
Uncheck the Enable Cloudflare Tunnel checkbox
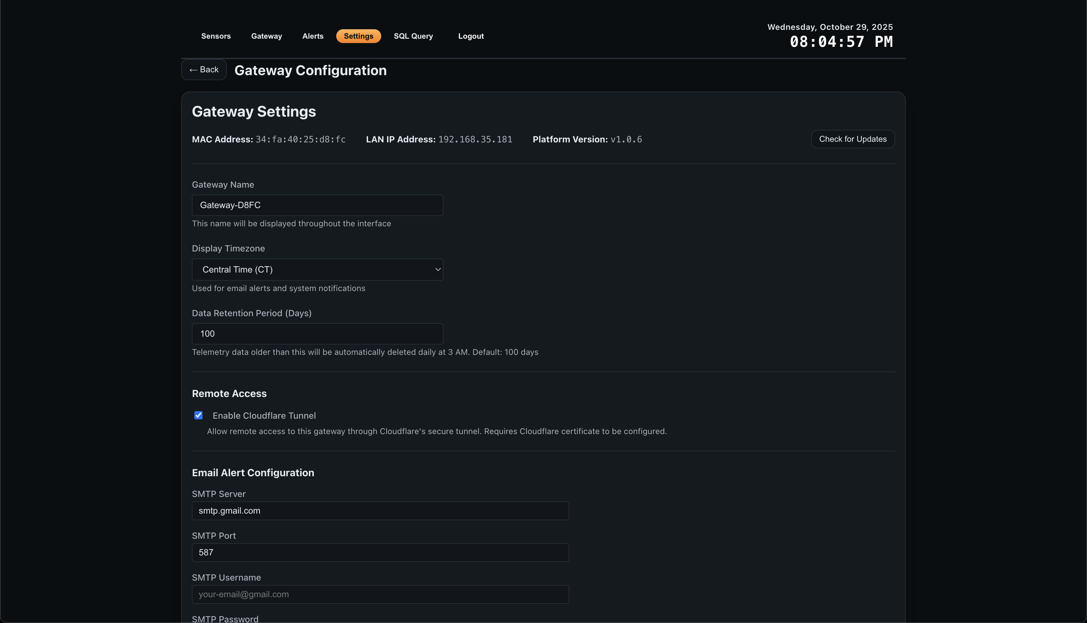click(198, 416)
